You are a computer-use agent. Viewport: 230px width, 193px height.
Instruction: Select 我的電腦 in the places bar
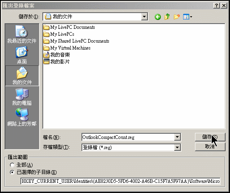pos(22,97)
